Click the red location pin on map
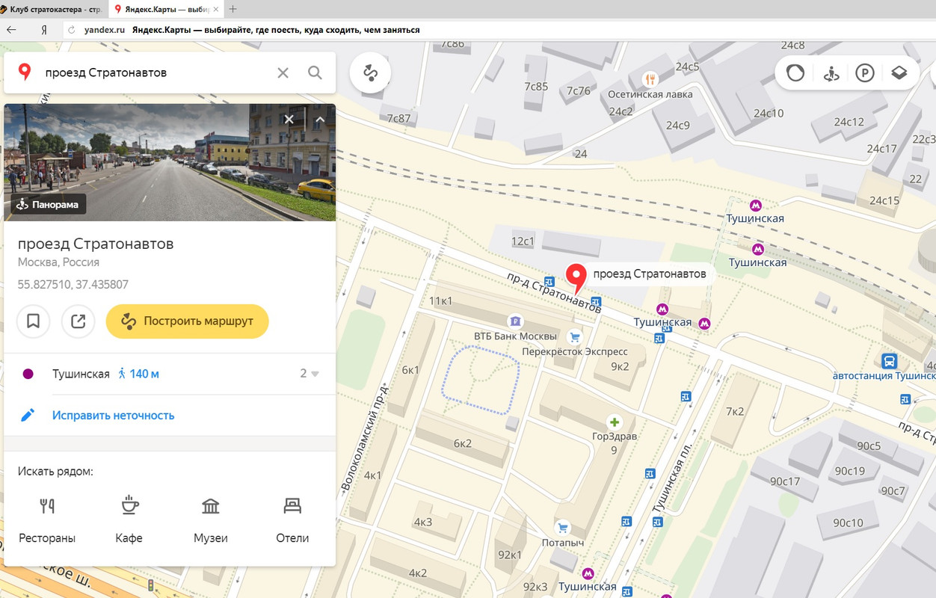Screen dimensions: 936x598 point(576,278)
